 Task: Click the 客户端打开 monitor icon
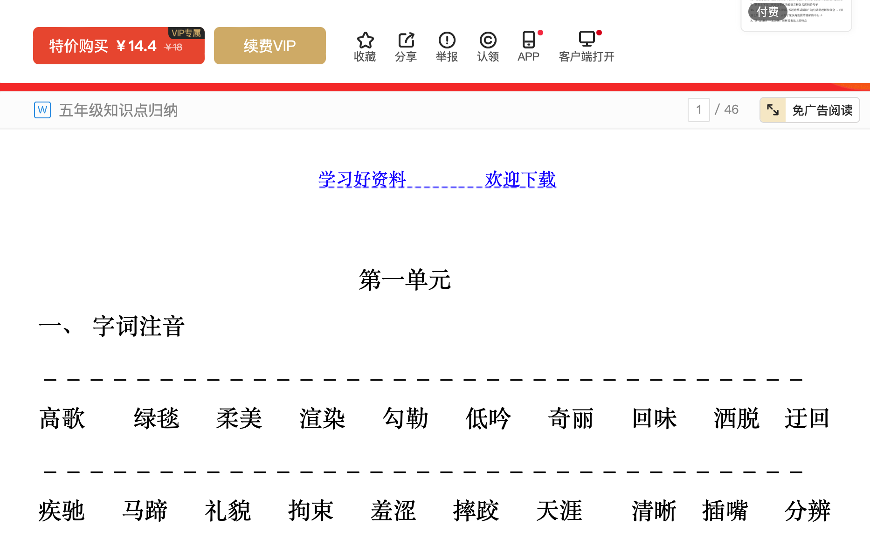587,39
